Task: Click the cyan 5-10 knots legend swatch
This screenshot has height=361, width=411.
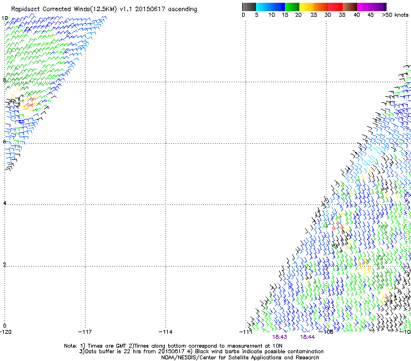Action: [x=263, y=7]
